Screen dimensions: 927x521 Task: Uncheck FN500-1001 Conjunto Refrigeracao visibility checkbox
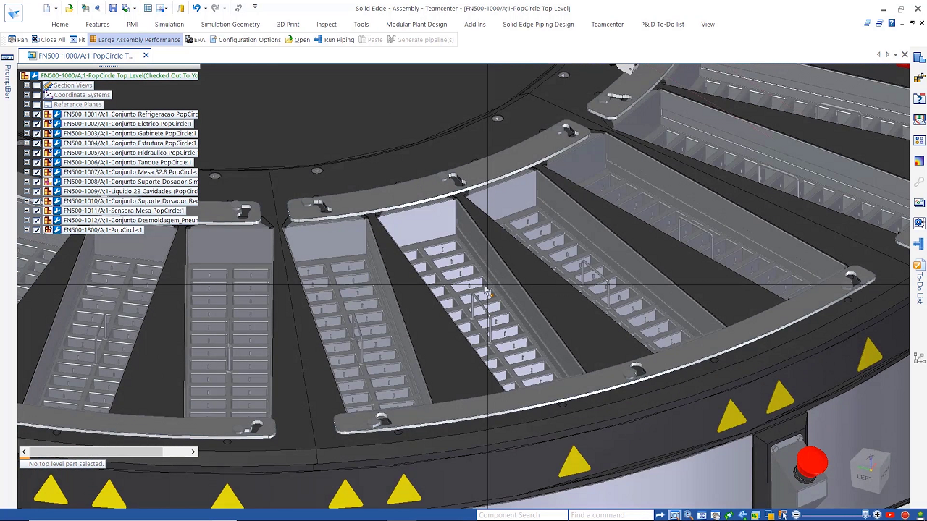[x=37, y=114]
